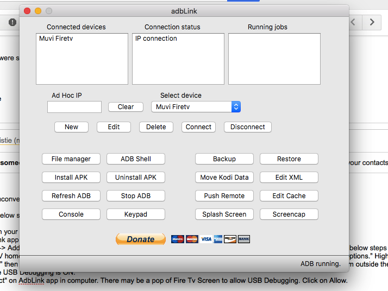Image resolution: width=388 pixels, height=291 pixels.
Task: Click the Bank payment icon
Action: [244, 239]
